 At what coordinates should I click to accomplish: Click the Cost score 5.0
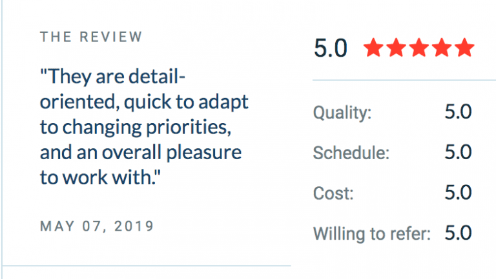(458, 193)
